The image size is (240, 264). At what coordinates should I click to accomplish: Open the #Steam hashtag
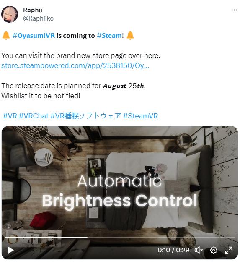109,36
